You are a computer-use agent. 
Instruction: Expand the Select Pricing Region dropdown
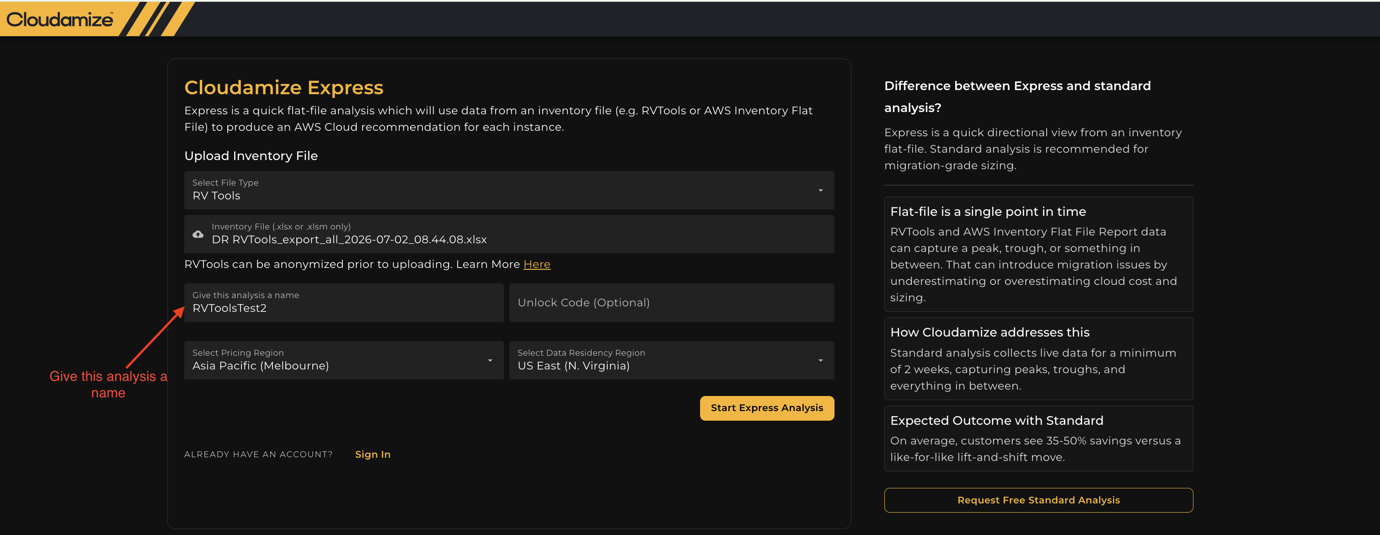pos(344,360)
